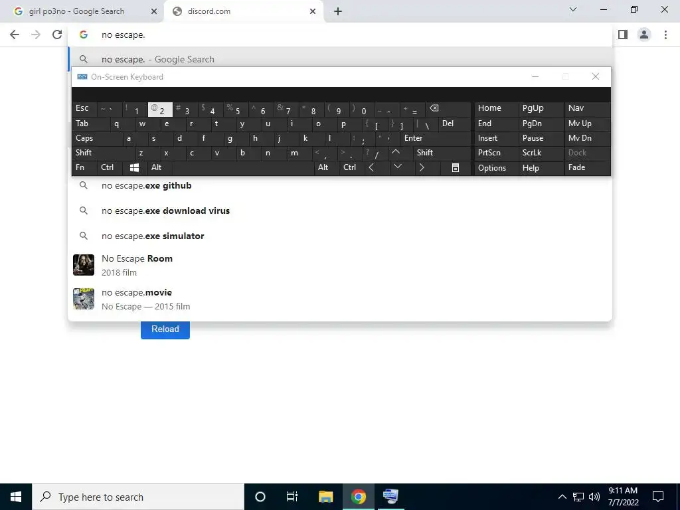Click the no escape.movie poster thumbnail
Screen dimensions: 680x510
coord(84,299)
